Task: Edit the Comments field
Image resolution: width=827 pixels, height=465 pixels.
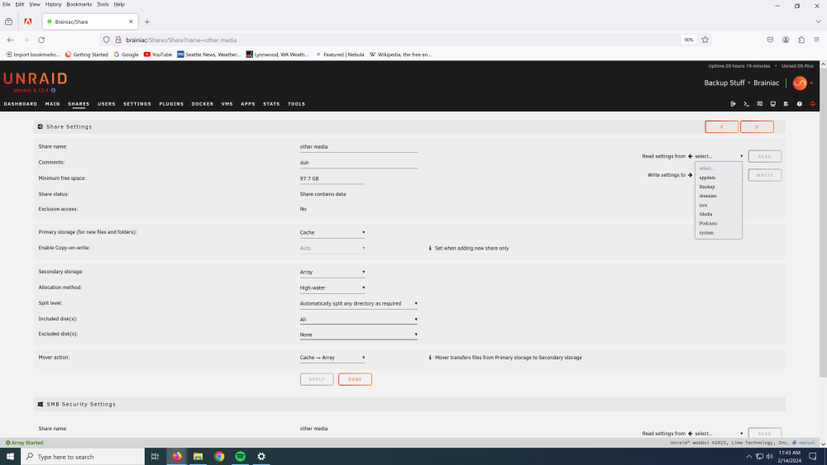Action: (x=359, y=163)
